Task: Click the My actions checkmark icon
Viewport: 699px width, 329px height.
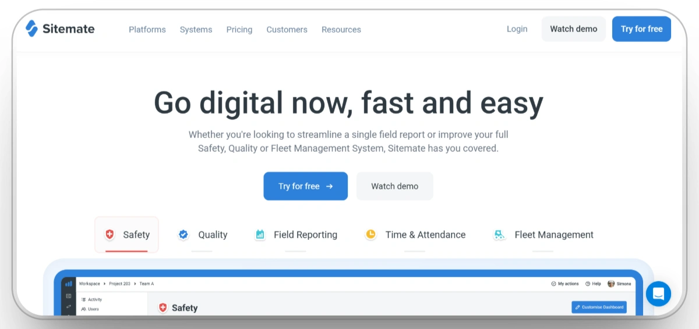Action: [x=553, y=284]
